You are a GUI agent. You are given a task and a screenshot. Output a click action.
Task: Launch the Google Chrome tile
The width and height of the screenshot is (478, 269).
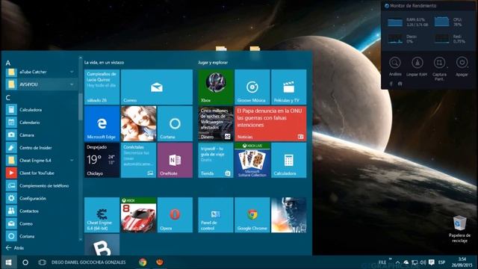coord(252,215)
